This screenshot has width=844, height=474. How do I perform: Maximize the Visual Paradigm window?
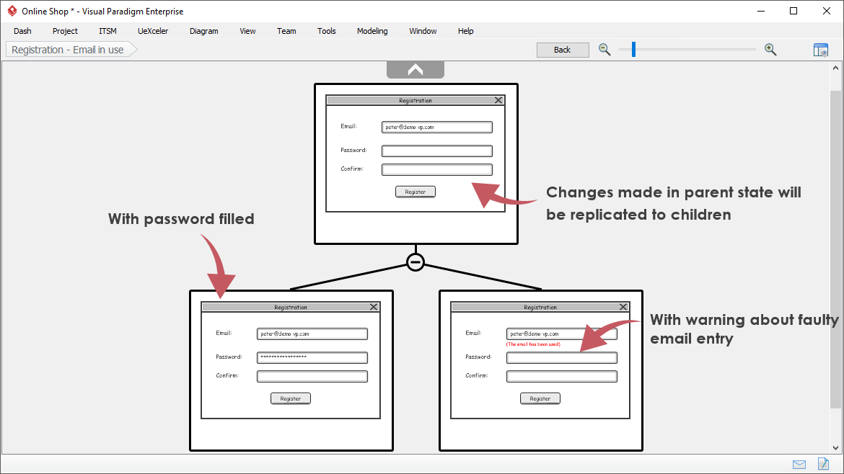tap(794, 11)
